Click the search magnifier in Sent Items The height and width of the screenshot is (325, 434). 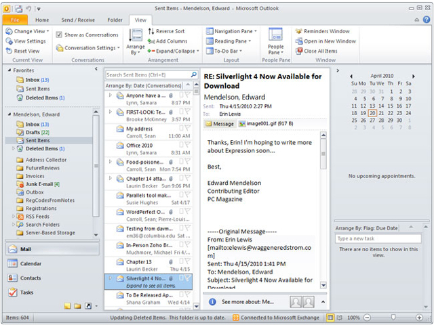[194, 74]
